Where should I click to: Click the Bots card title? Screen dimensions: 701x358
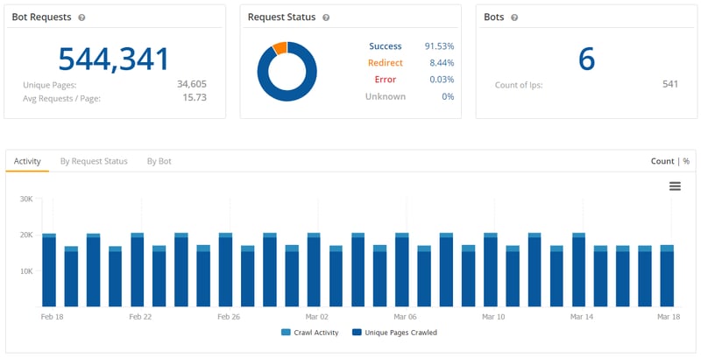click(494, 18)
